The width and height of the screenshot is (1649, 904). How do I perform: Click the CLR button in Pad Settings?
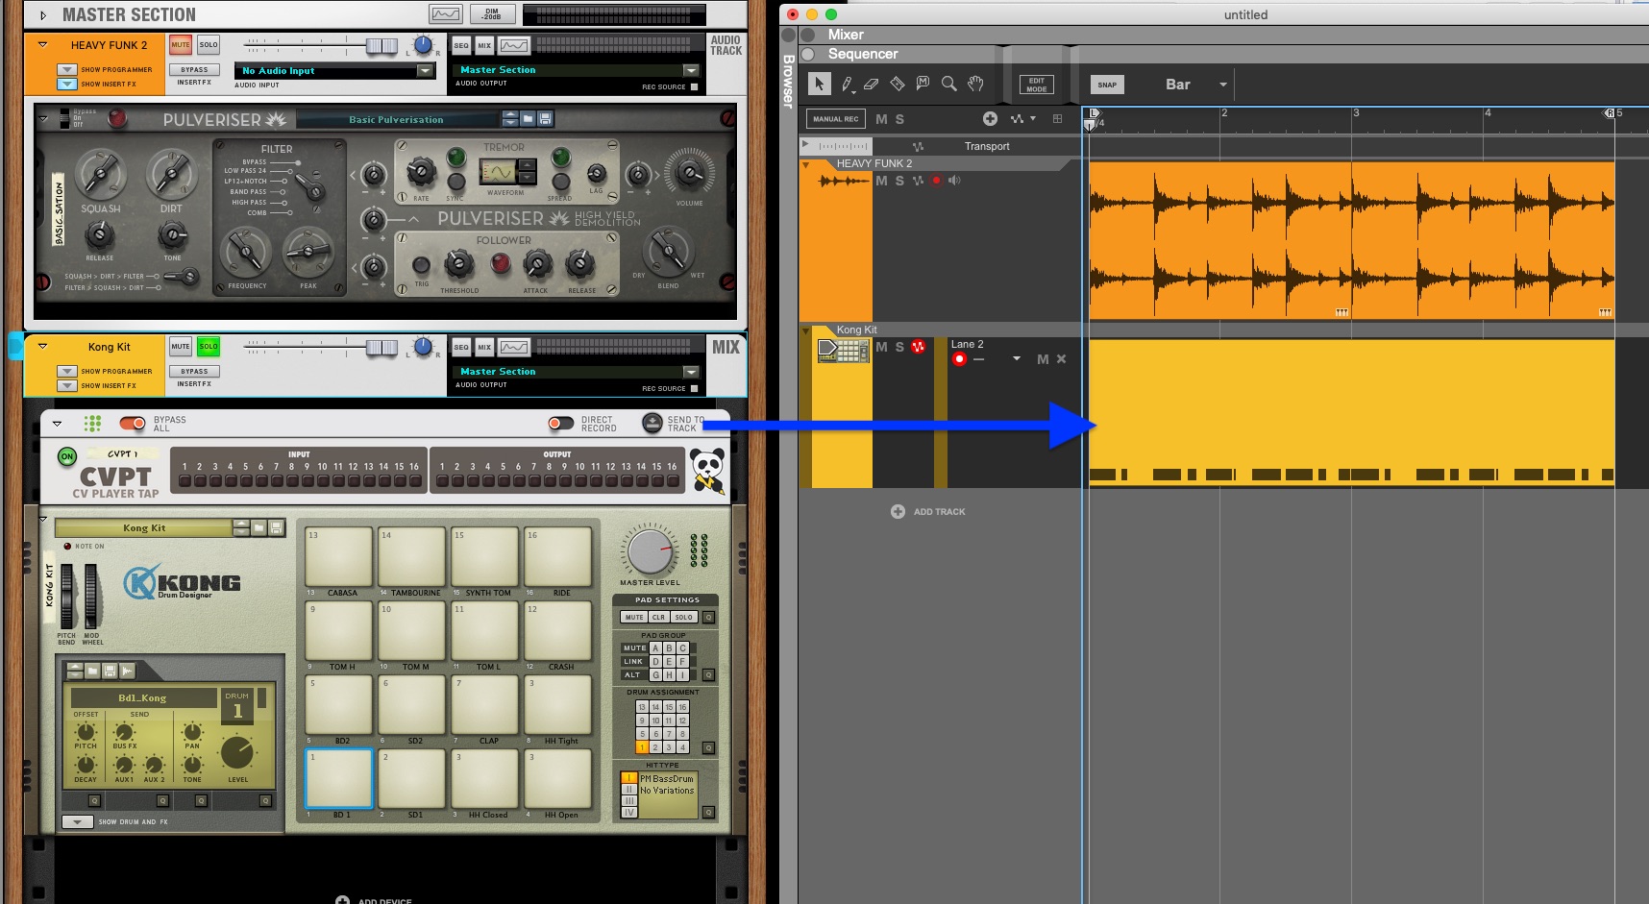pos(658,617)
